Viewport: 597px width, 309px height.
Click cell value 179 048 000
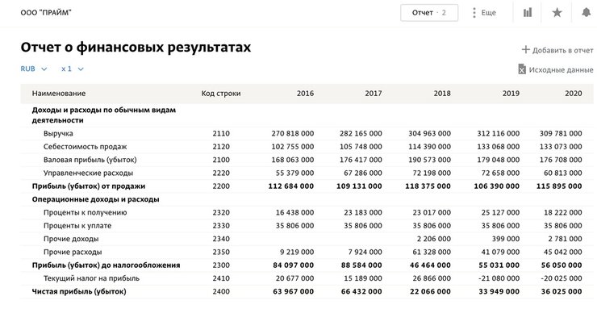[498, 160]
